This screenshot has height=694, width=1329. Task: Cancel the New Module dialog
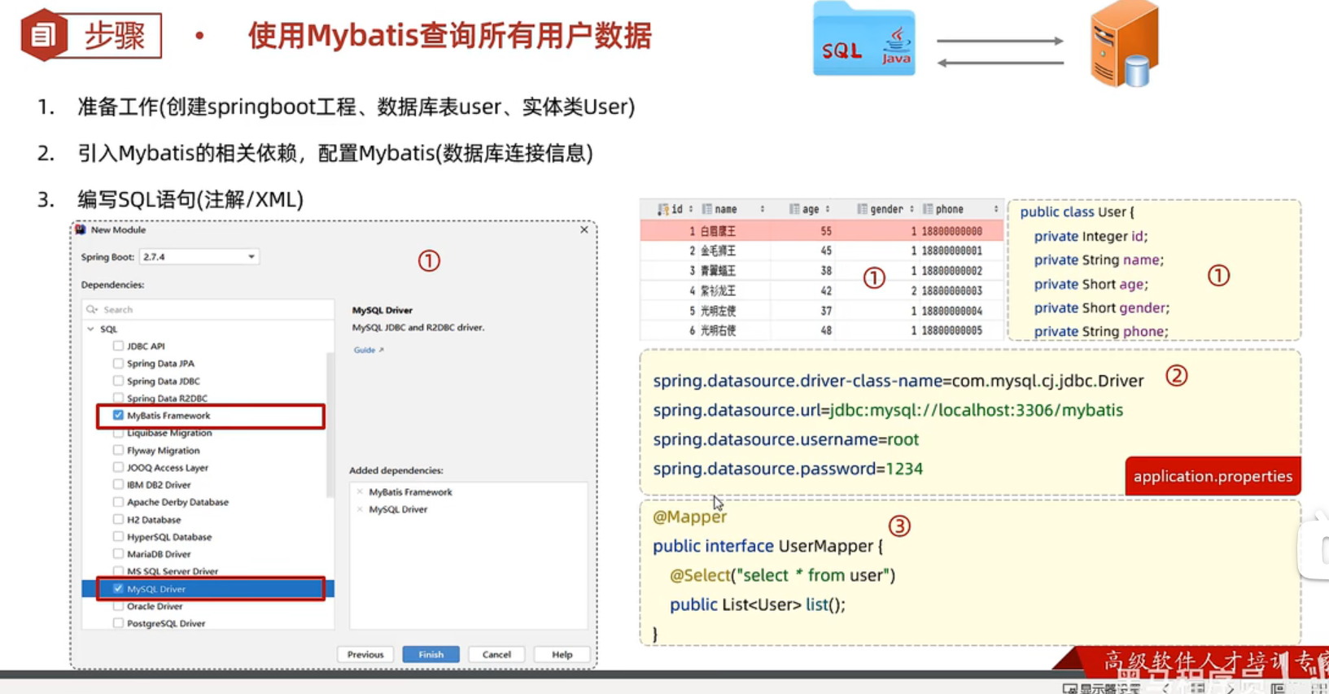pos(496,654)
